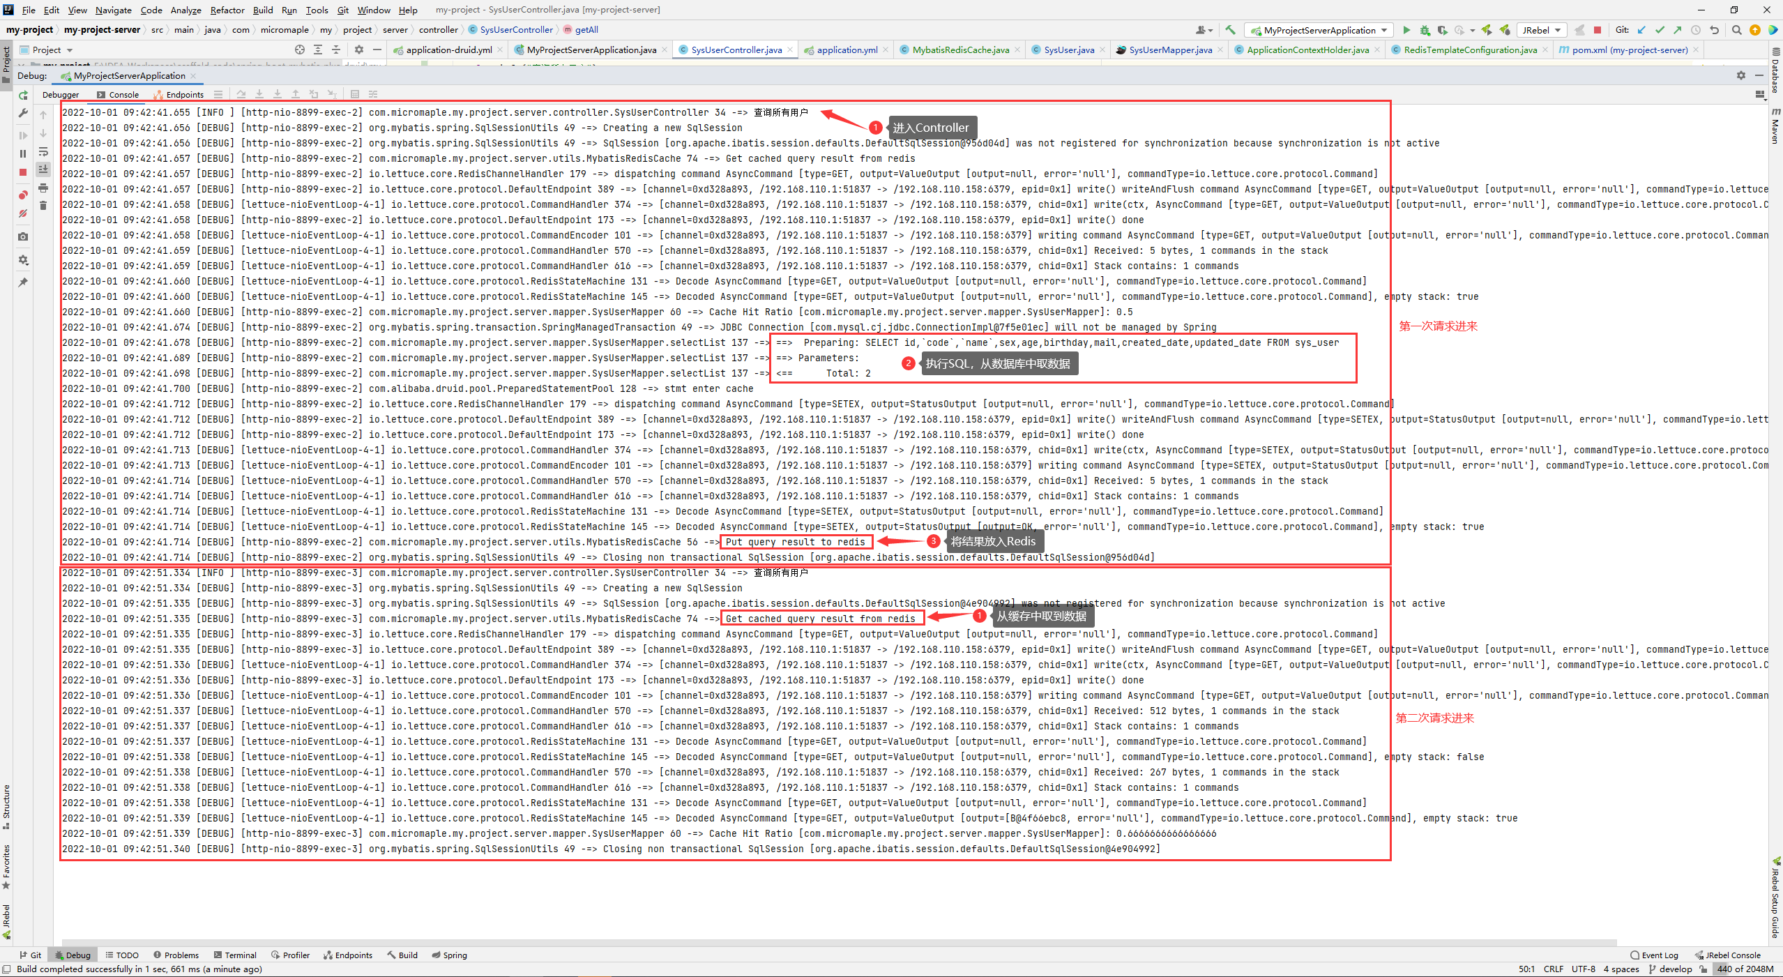Screen dimensions: 1783x977
Task: Click the wrench Modify Run Configuration icon
Action: [x=23, y=113]
